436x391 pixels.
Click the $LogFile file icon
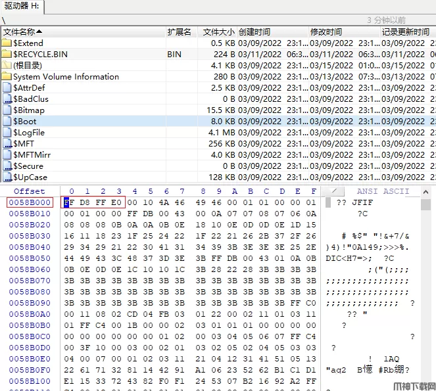(x=7, y=132)
